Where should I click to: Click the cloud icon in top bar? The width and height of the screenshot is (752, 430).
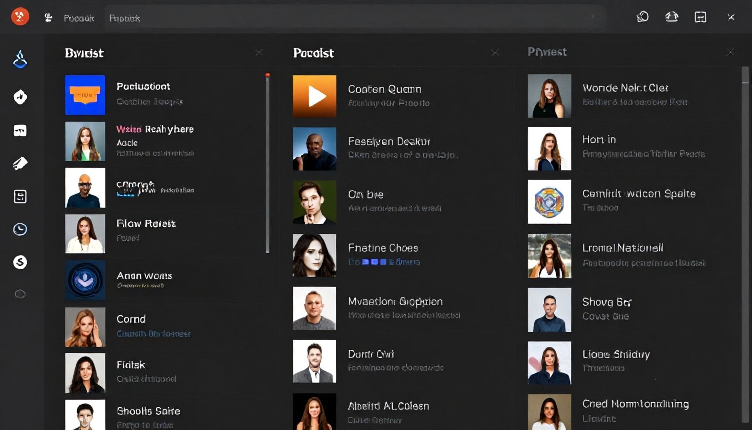[671, 17]
